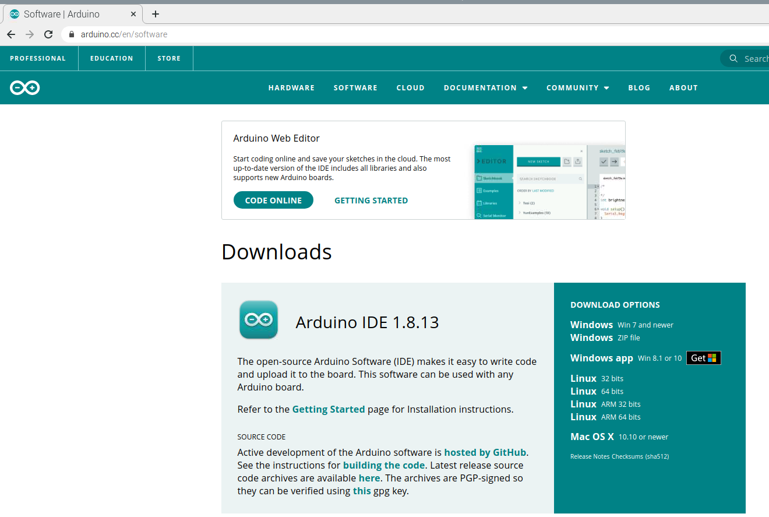769x517 pixels.
Task: Switch to the Education section
Action: 112,58
